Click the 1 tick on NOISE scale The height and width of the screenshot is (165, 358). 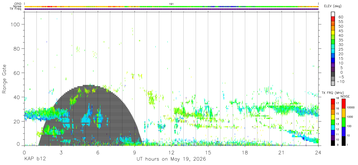point(347,145)
